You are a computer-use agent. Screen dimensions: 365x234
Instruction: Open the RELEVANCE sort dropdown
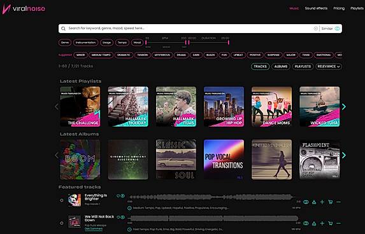coord(329,67)
